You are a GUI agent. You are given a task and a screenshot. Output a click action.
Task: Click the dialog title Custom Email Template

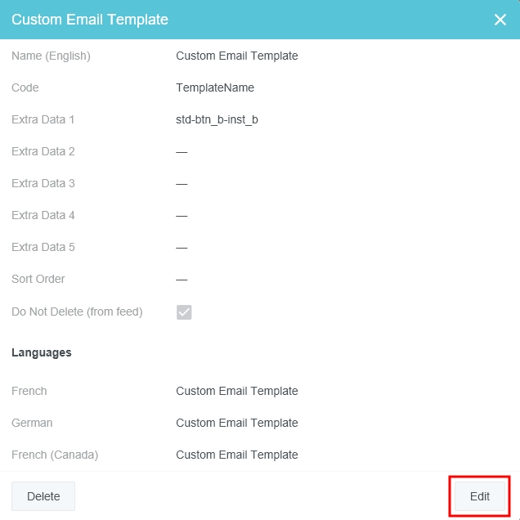tap(90, 20)
